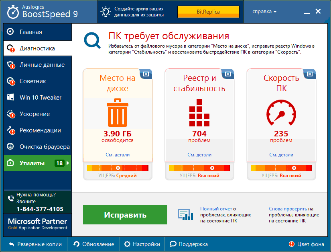Open Настройки from the bottom bar
Screen dimensions: 331x252
coord(142,244)
